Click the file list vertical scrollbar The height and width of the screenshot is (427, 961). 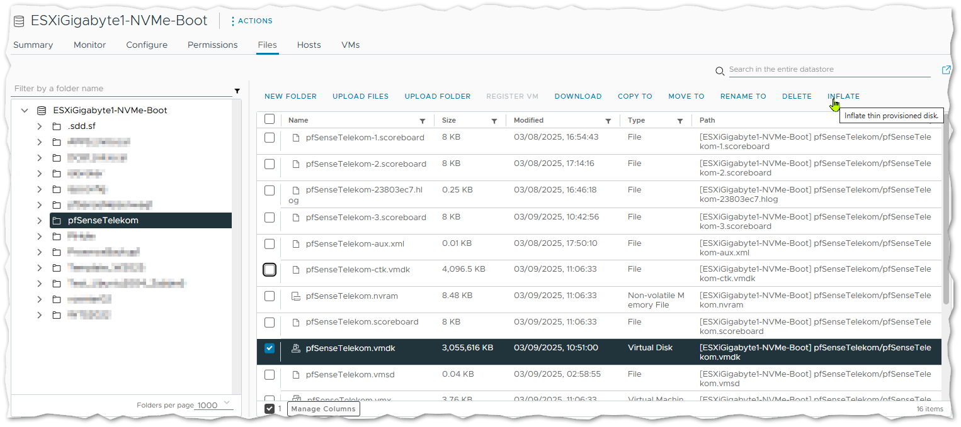[x=946, y=220]
